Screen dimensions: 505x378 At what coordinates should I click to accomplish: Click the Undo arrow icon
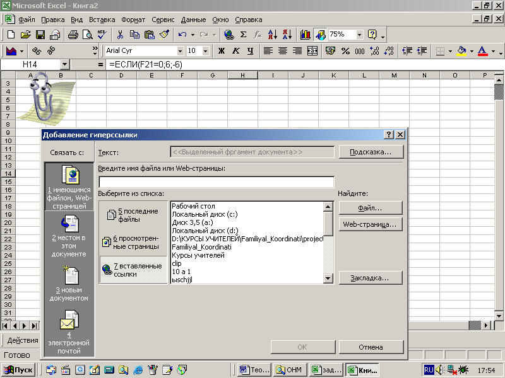(x=182, y=35)
